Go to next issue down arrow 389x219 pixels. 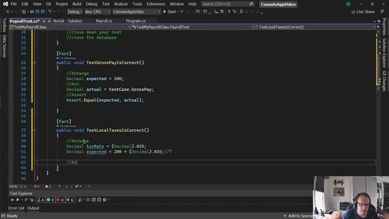tap(66, 186)
